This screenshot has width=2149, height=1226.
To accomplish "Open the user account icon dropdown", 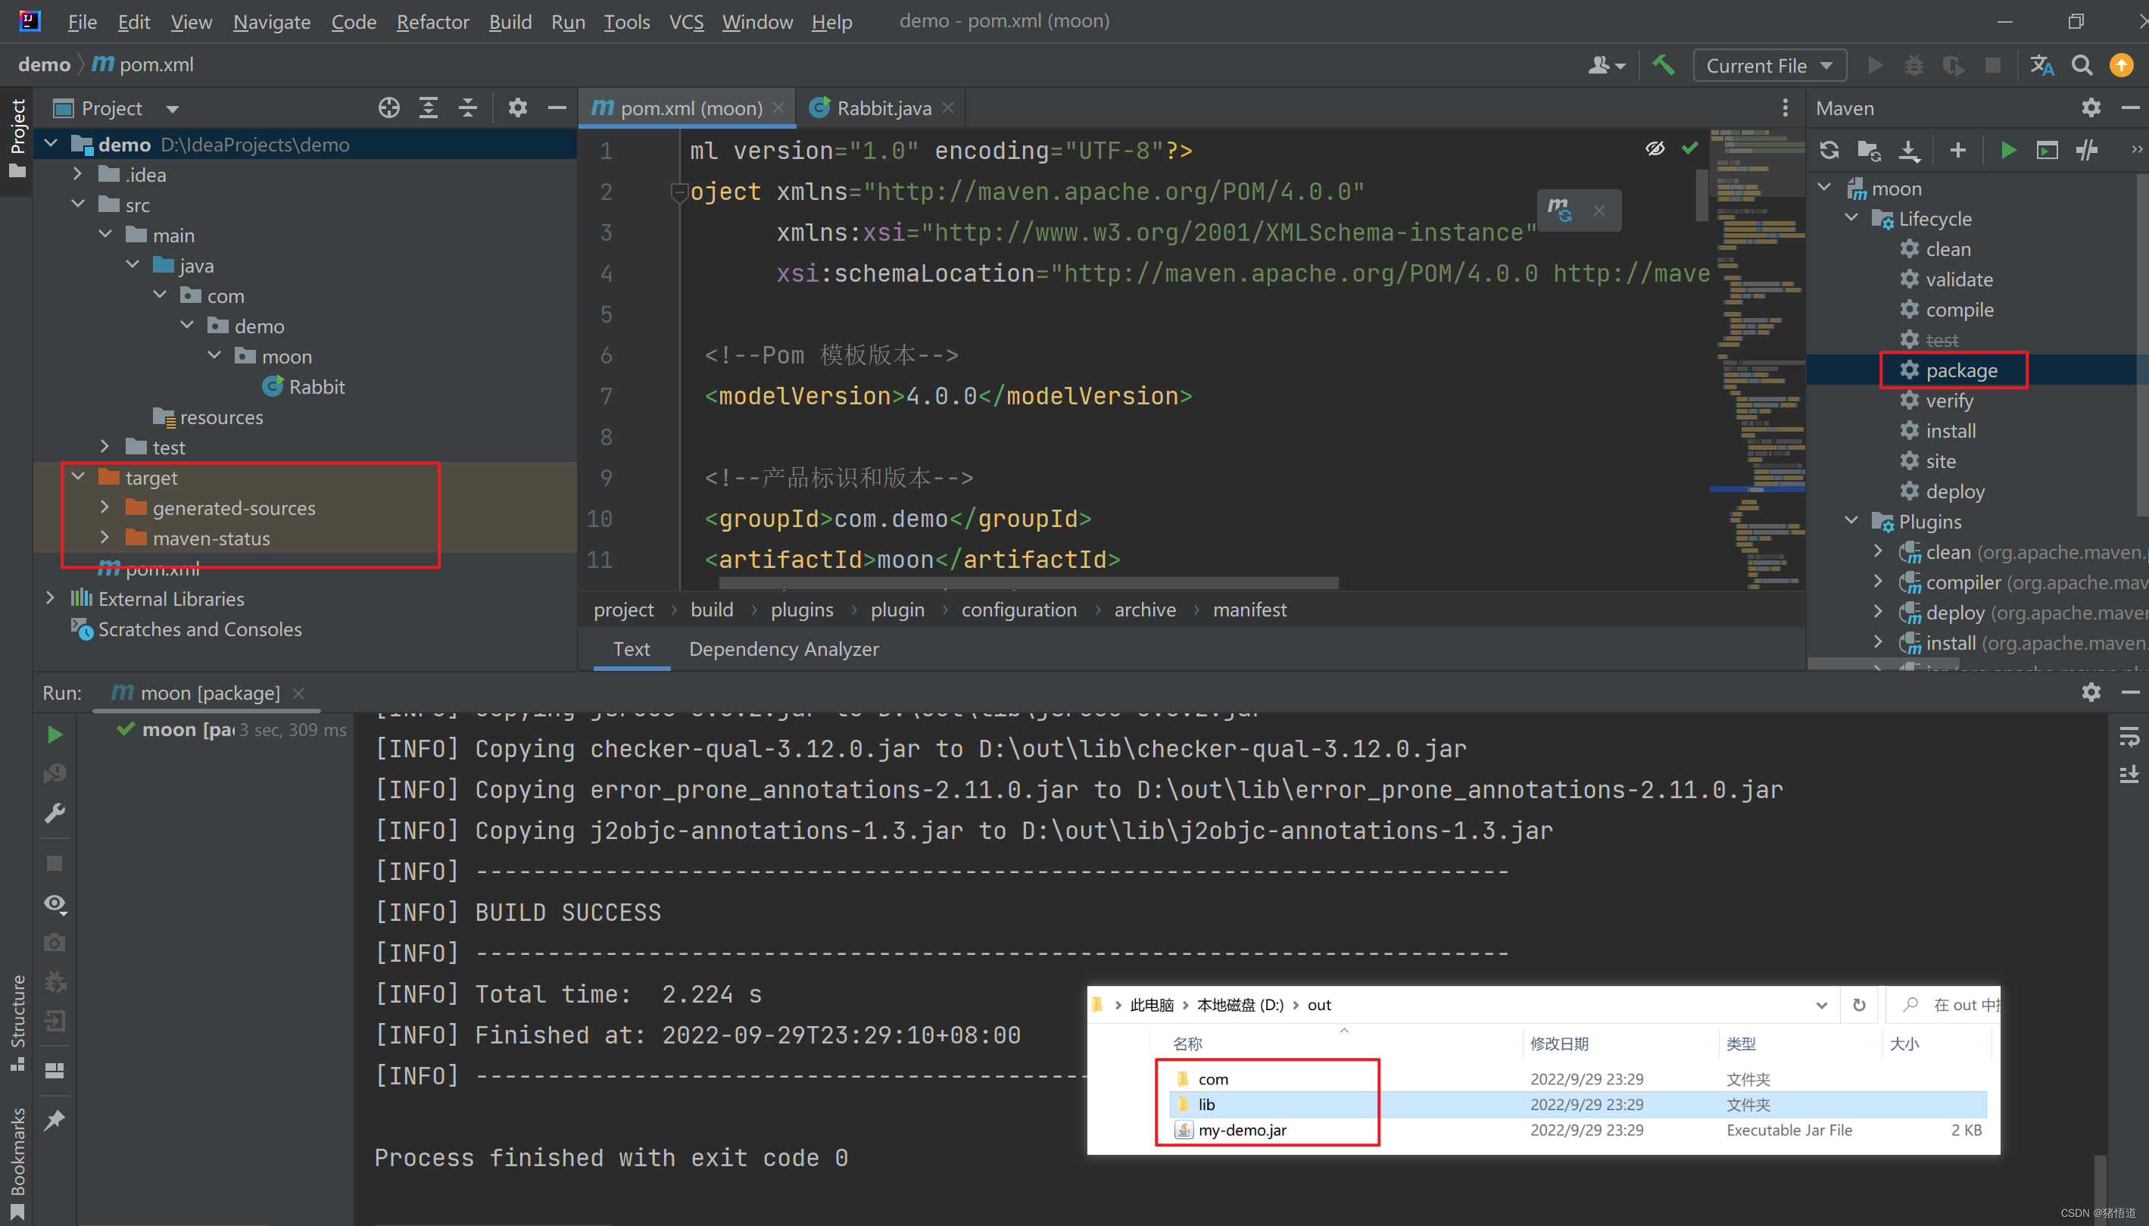I will click(x=1606, y=66).
